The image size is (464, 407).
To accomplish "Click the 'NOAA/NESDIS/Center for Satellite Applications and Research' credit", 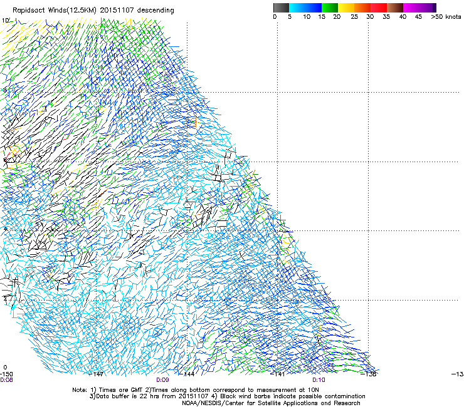I will [271, 403].
